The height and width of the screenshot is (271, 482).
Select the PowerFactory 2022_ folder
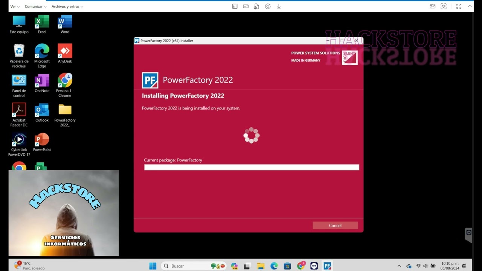(x=65, y=115)
